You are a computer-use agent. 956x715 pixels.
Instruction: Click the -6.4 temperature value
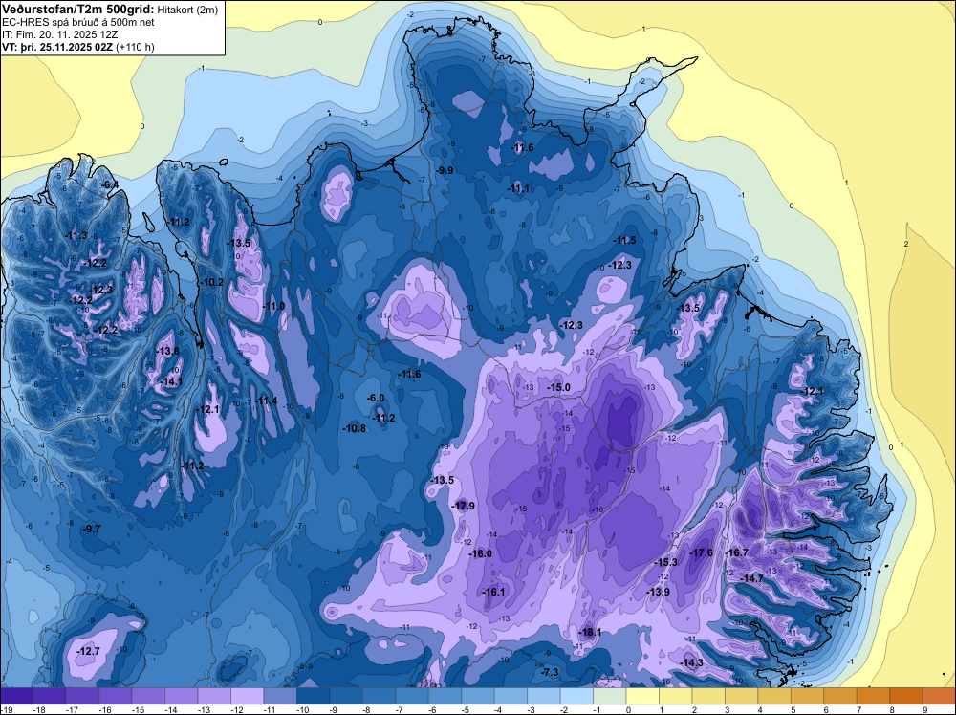click(x=110, y=184)
